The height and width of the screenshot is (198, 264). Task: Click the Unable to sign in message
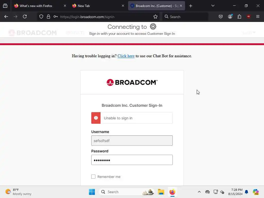tap(118, 118)
